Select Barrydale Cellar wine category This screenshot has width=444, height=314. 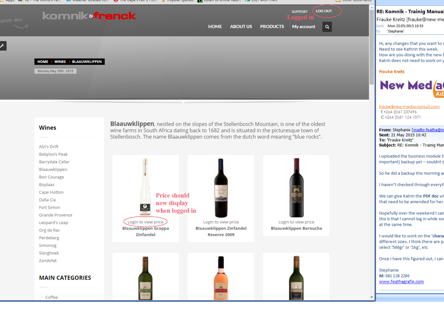tap(54, 162)
